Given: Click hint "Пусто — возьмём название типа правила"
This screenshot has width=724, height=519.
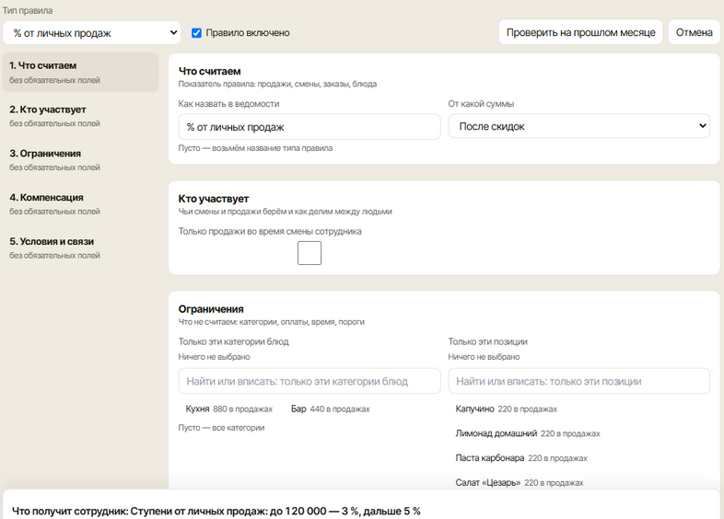Looking at the screenshot, I should [255, 148].
